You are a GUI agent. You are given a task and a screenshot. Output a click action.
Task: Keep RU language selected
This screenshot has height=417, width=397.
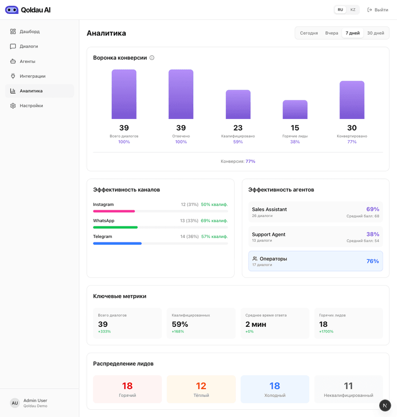point(340,10)
